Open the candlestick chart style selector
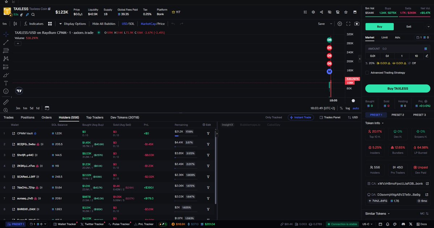The image size is (434, 228). coord(15,24)
